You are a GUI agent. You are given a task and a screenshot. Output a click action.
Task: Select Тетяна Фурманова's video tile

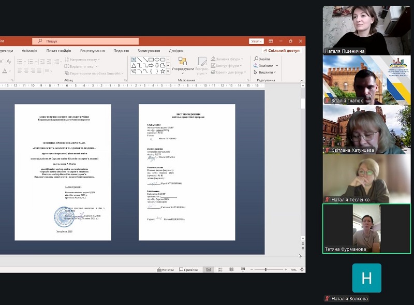click(x=366, y=228)
